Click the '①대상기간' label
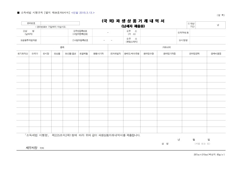Image resolution: width=242 pixels, height=171 pixels. tap(191, 25)
